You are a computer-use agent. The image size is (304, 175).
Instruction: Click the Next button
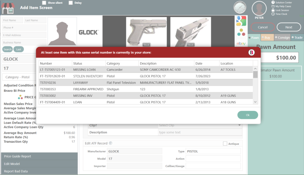coord(289,27)
